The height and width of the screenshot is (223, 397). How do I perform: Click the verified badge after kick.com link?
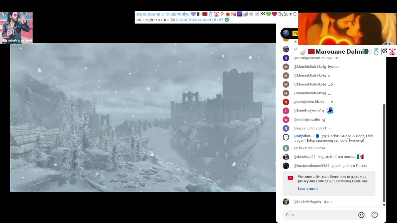(x=227, y=20)
